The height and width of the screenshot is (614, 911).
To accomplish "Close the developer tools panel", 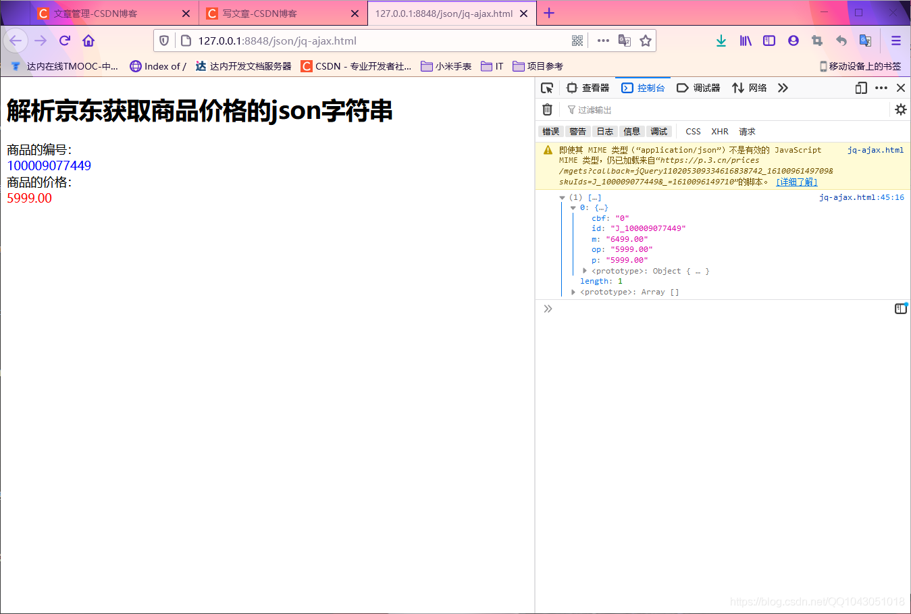I will point(901,88).
